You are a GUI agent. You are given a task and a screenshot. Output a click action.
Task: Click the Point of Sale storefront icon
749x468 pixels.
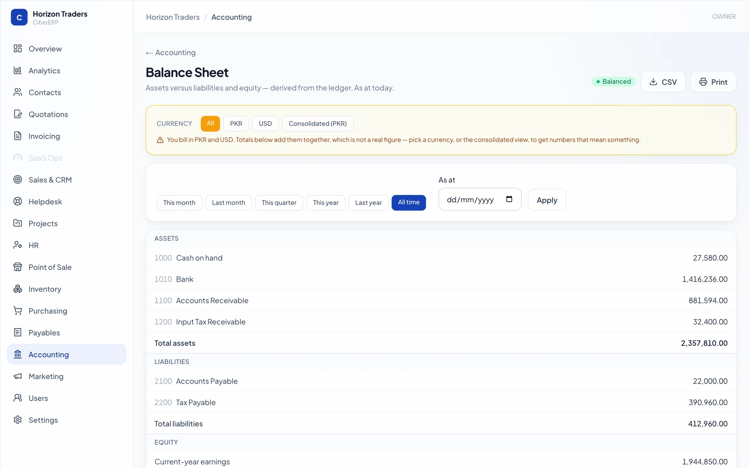tap(17, 267)
